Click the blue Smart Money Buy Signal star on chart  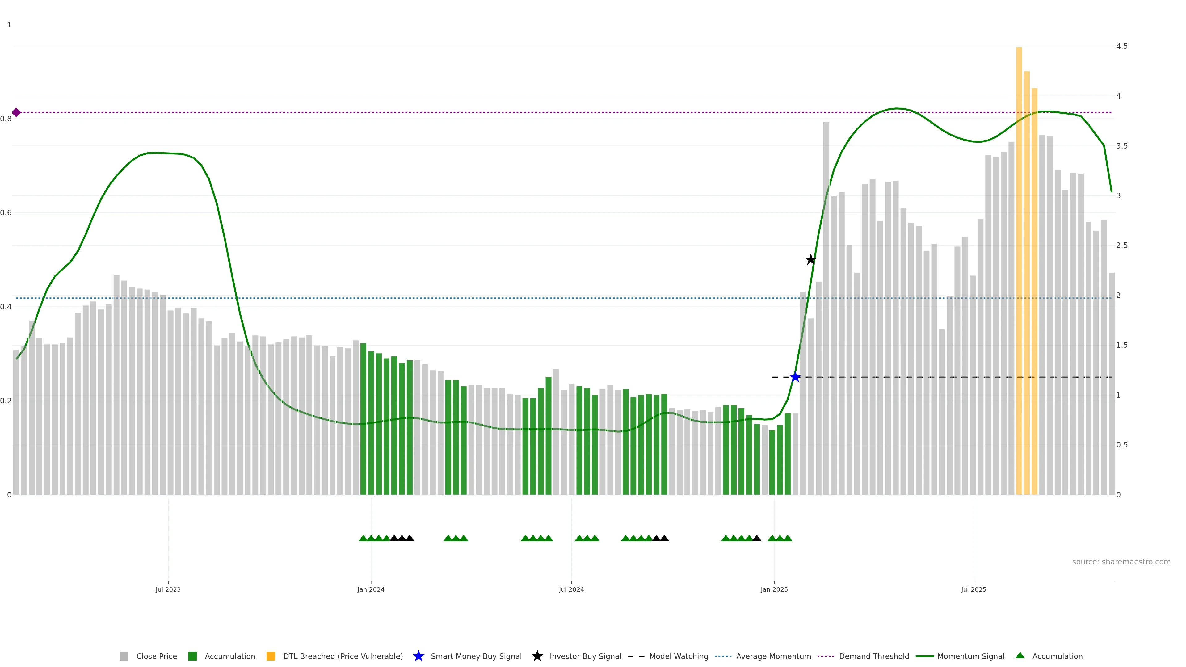click(x=795, y=377)
